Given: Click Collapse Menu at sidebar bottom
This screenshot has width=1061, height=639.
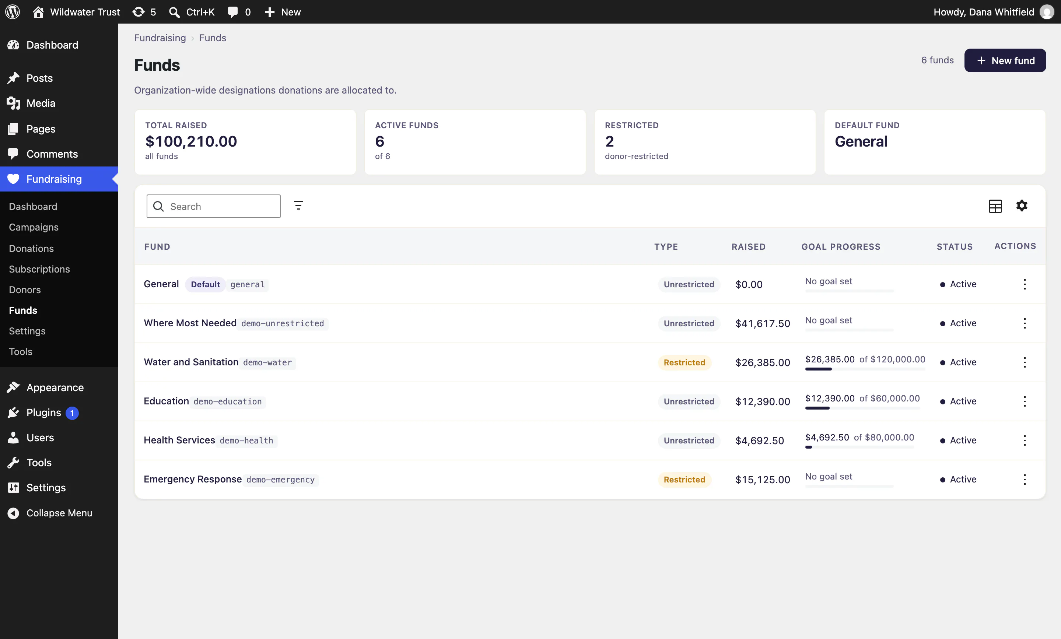Looking at the screenshot, I should tap(59, 513).
